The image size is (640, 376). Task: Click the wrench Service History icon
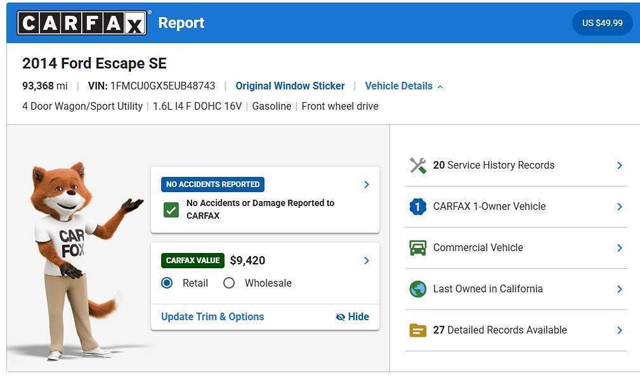point(417,165)
